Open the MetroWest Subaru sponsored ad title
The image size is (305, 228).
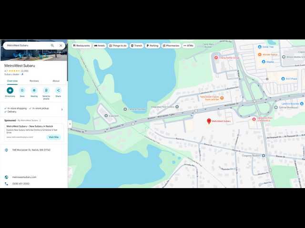(30, 126)
